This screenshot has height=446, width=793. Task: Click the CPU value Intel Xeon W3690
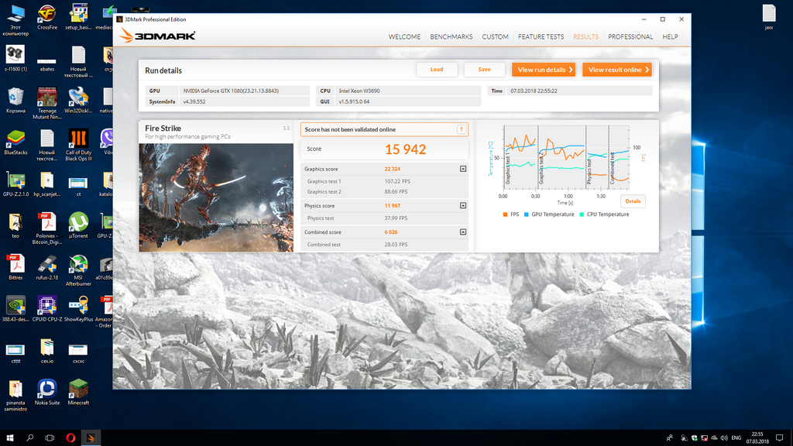(x=359, y=91)
